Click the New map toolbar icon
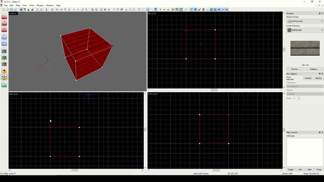The height and width of the screenshot is (182, 324). 4,10
